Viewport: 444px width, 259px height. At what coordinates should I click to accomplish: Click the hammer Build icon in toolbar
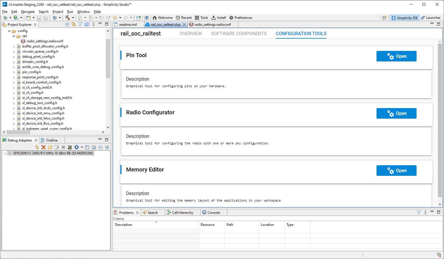(67, 18)
